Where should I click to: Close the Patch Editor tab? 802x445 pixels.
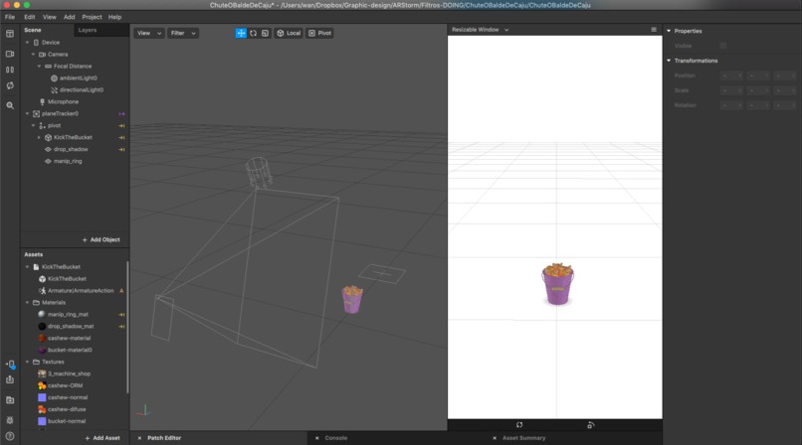(139, 438)
